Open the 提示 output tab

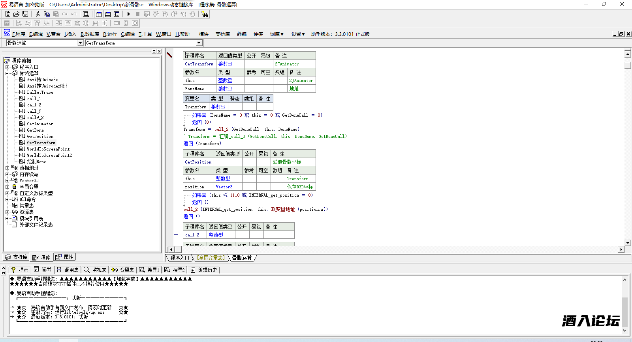(x=19, y=270)
